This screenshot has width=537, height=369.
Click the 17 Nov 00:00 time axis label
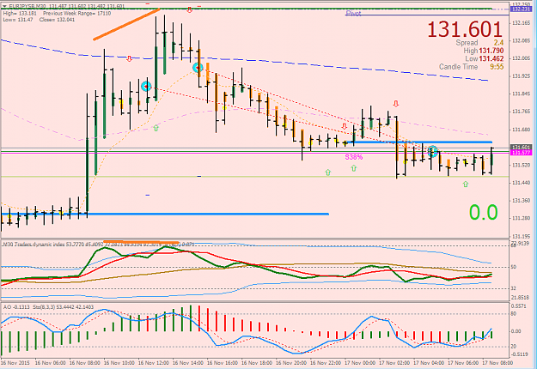point(360,362)
